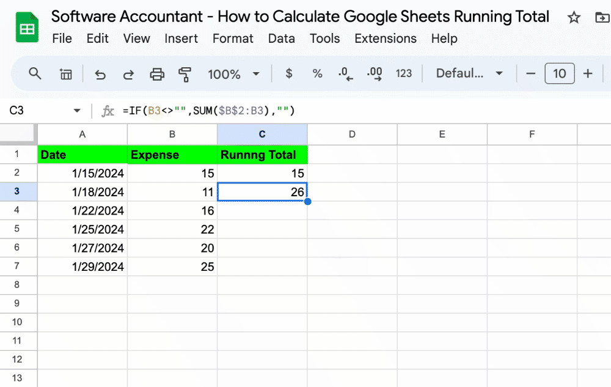Viewport: 611px width, 387px height.
Task: Open more number formats 123
Action: [x=404, y=73]
